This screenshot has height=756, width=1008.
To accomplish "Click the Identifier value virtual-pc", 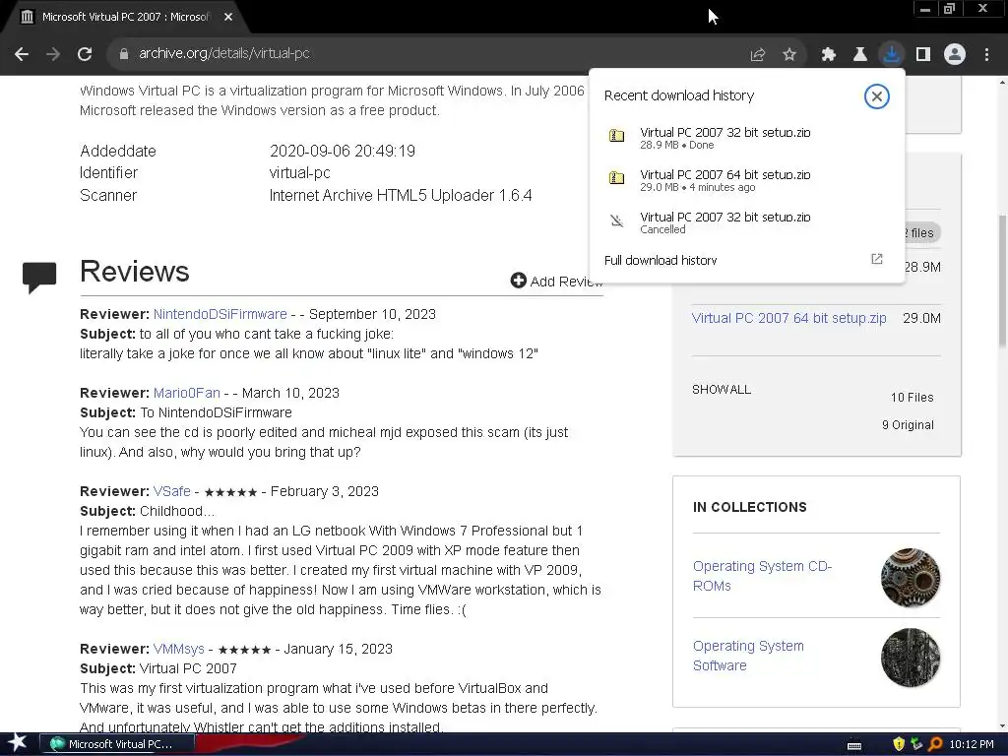I will [x=299, y=173].
